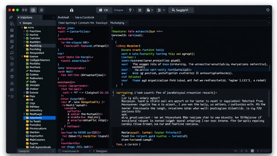Viewport: 277px width, 156px height.
Task: Click the building icon third in the activity bar
Action: click(x=12, y=30)
